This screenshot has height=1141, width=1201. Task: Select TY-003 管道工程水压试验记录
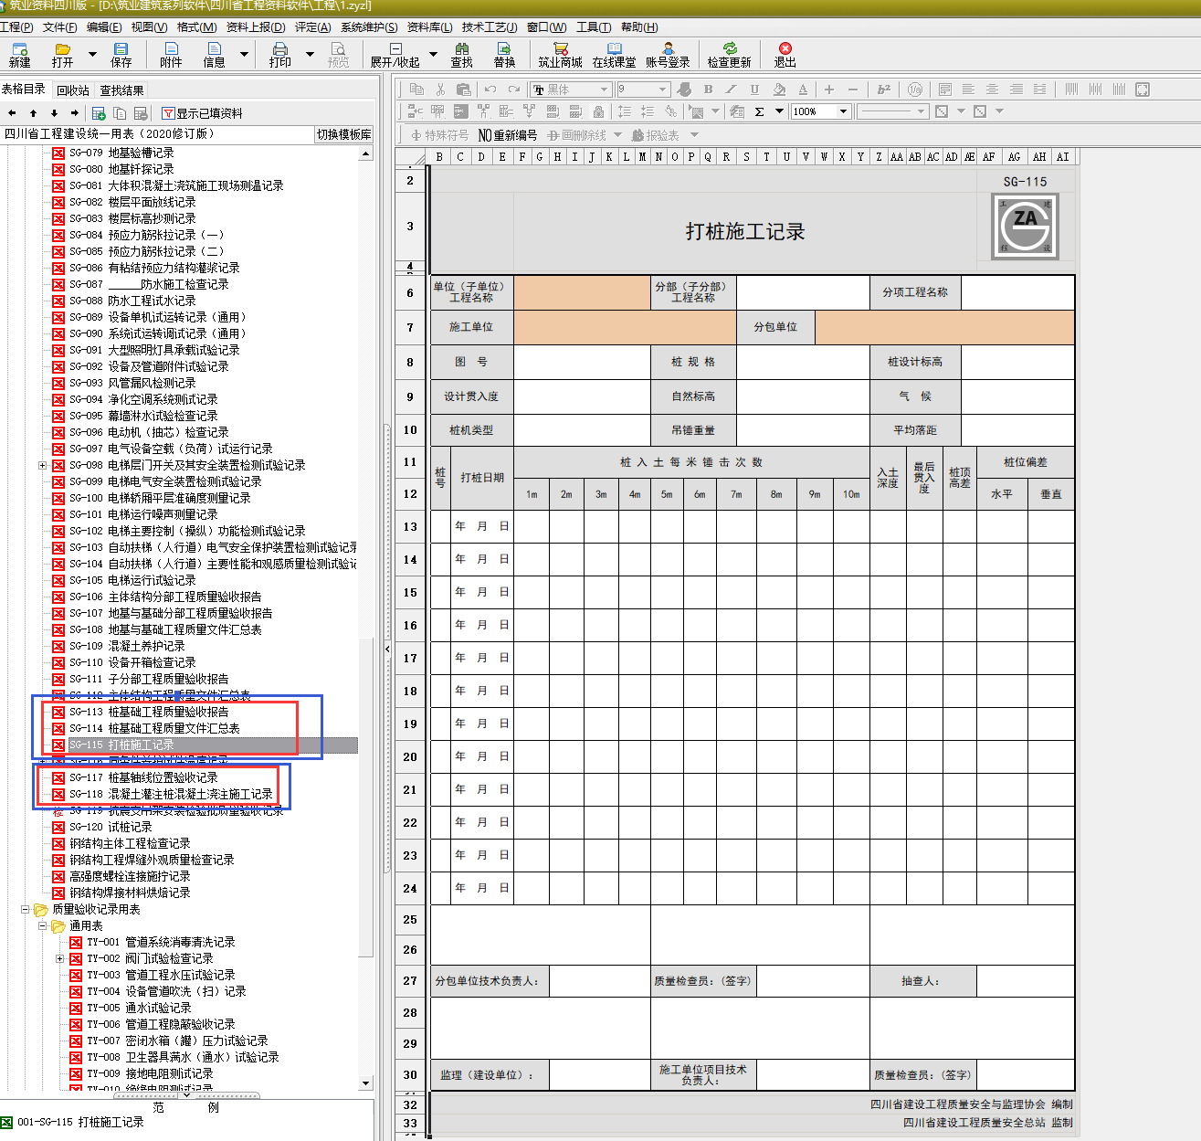coord(161,975)
